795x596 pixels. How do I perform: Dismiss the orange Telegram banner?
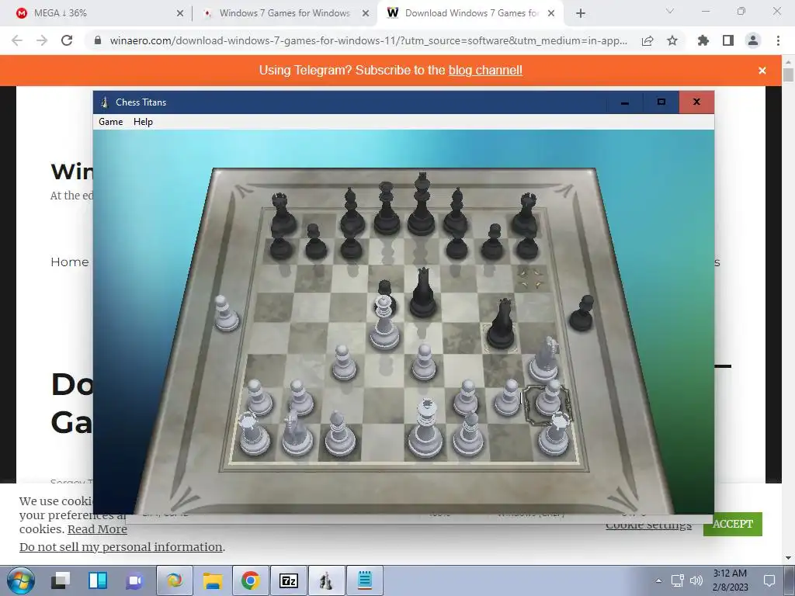click(762, 71)
